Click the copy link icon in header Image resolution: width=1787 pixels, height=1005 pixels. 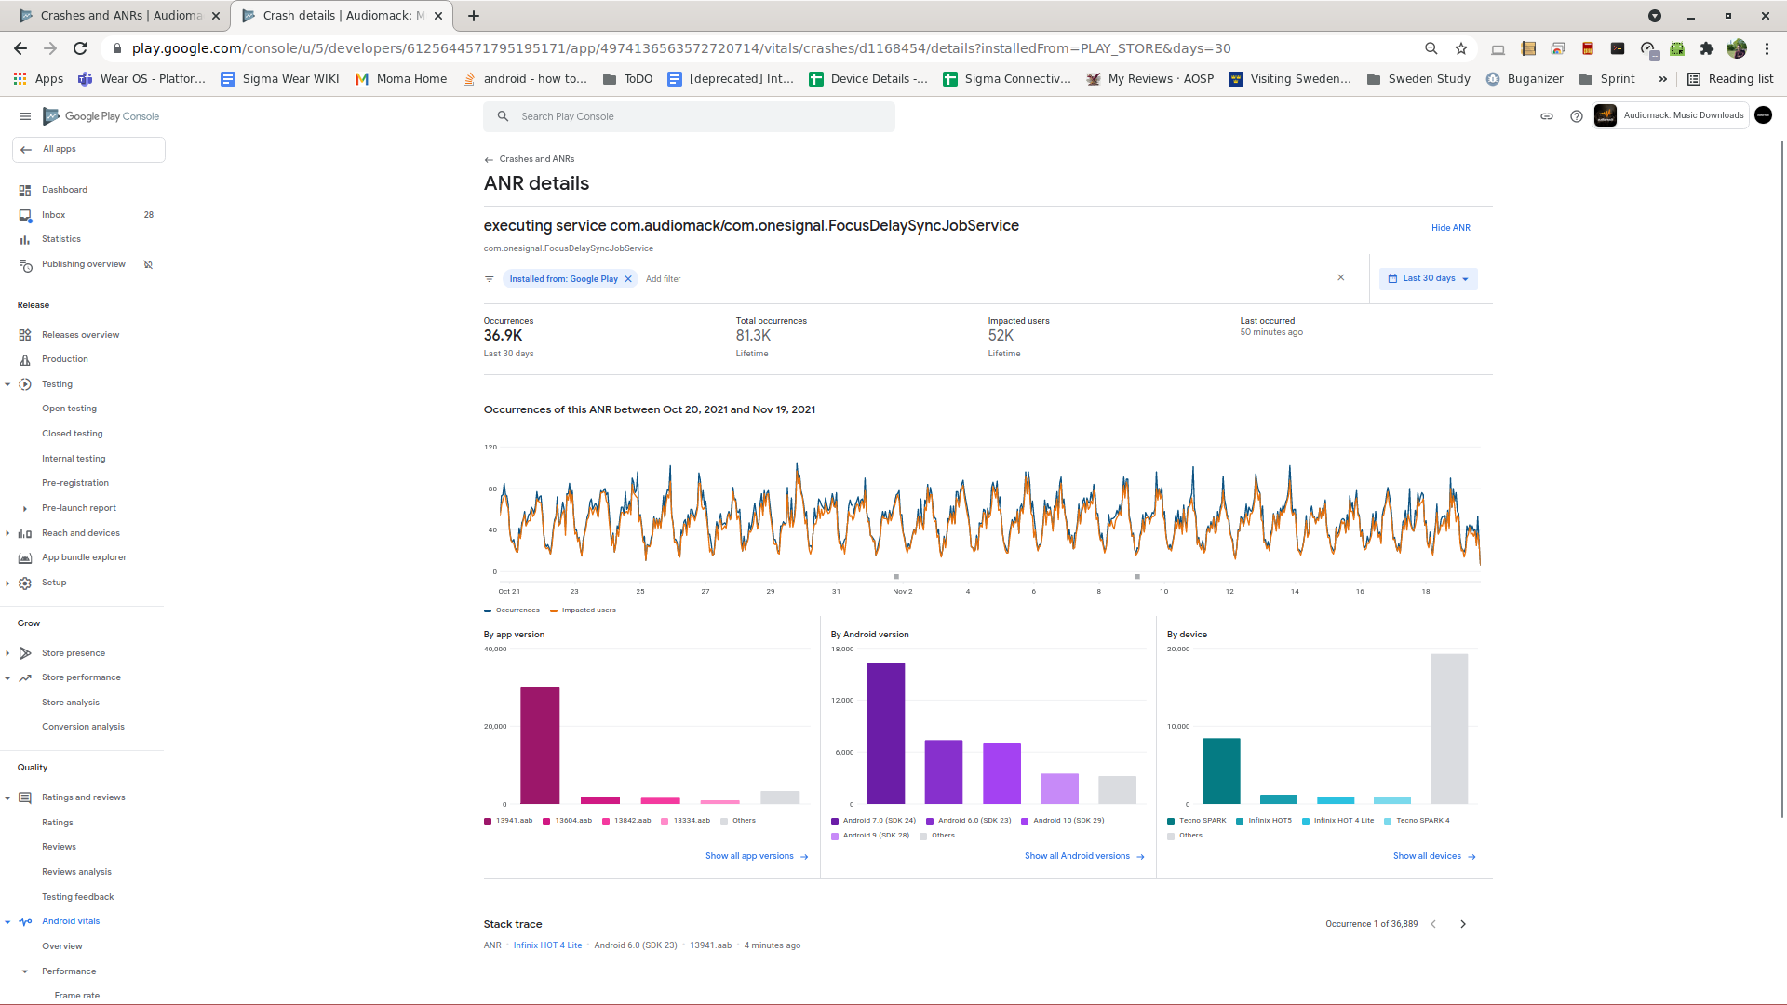click(1547, 116)
